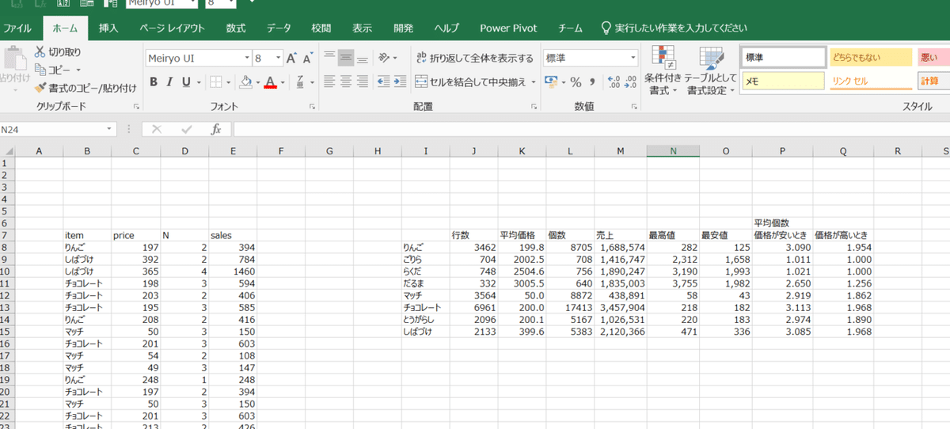Apply comma style number format

[591, 82]
